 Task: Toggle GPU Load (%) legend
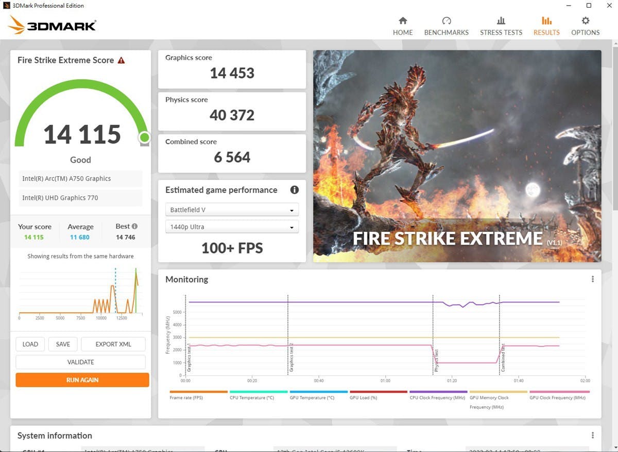(x=379, y=395)
